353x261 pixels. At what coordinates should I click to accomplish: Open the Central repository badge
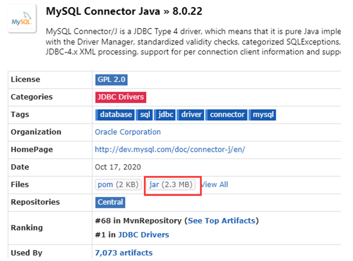coord(110,202)
